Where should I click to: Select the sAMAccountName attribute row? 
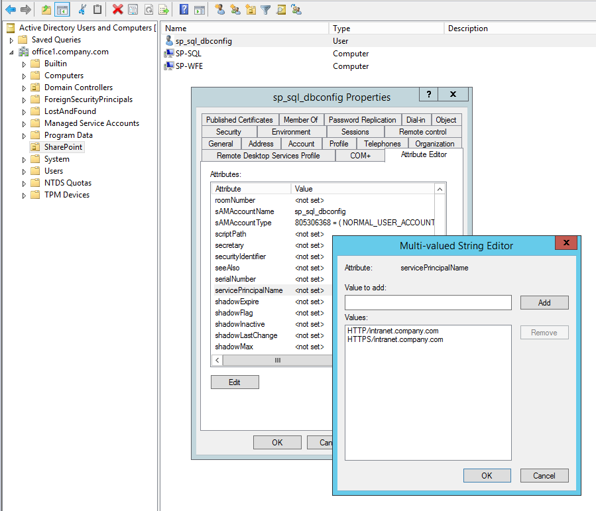[324, 211]
